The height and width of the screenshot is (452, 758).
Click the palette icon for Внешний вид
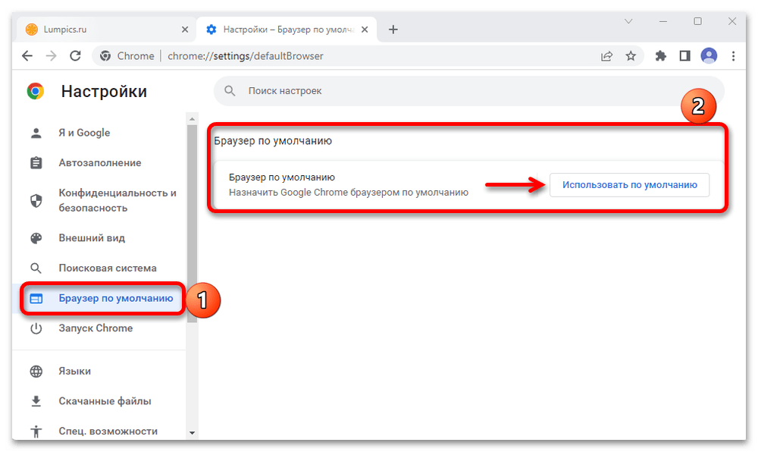36,238
